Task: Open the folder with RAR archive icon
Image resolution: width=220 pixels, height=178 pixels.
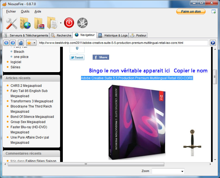Action: 39,23
